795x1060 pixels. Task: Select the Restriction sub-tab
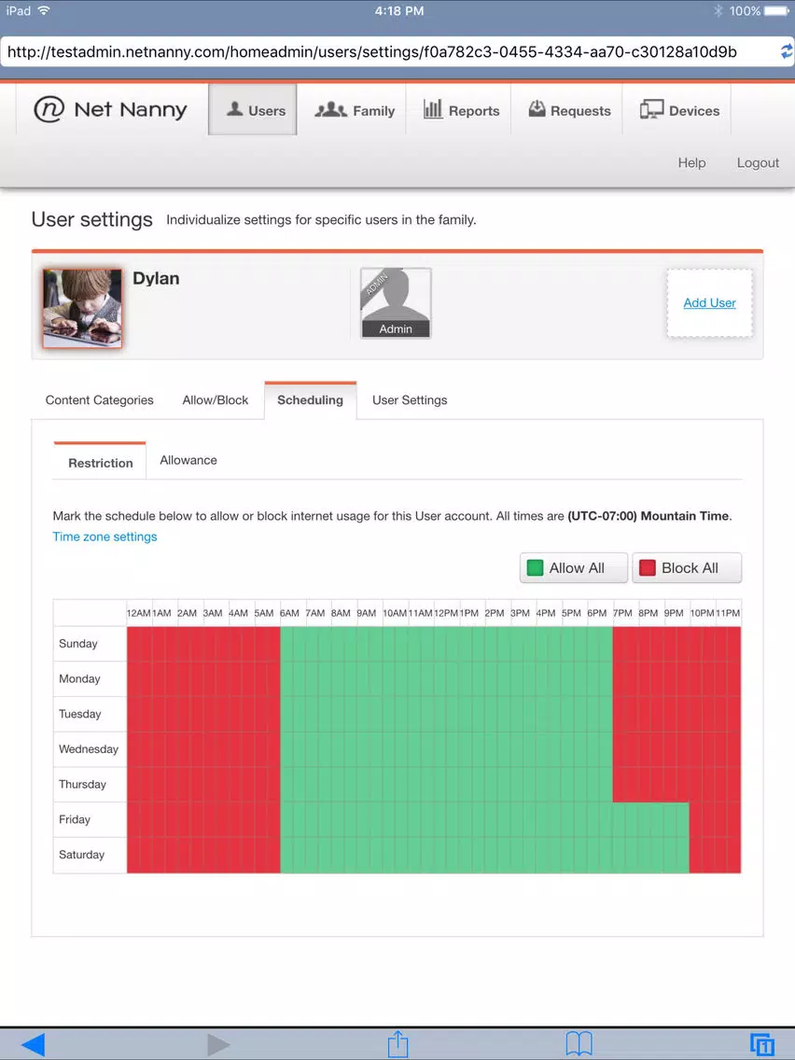point(100,463)
